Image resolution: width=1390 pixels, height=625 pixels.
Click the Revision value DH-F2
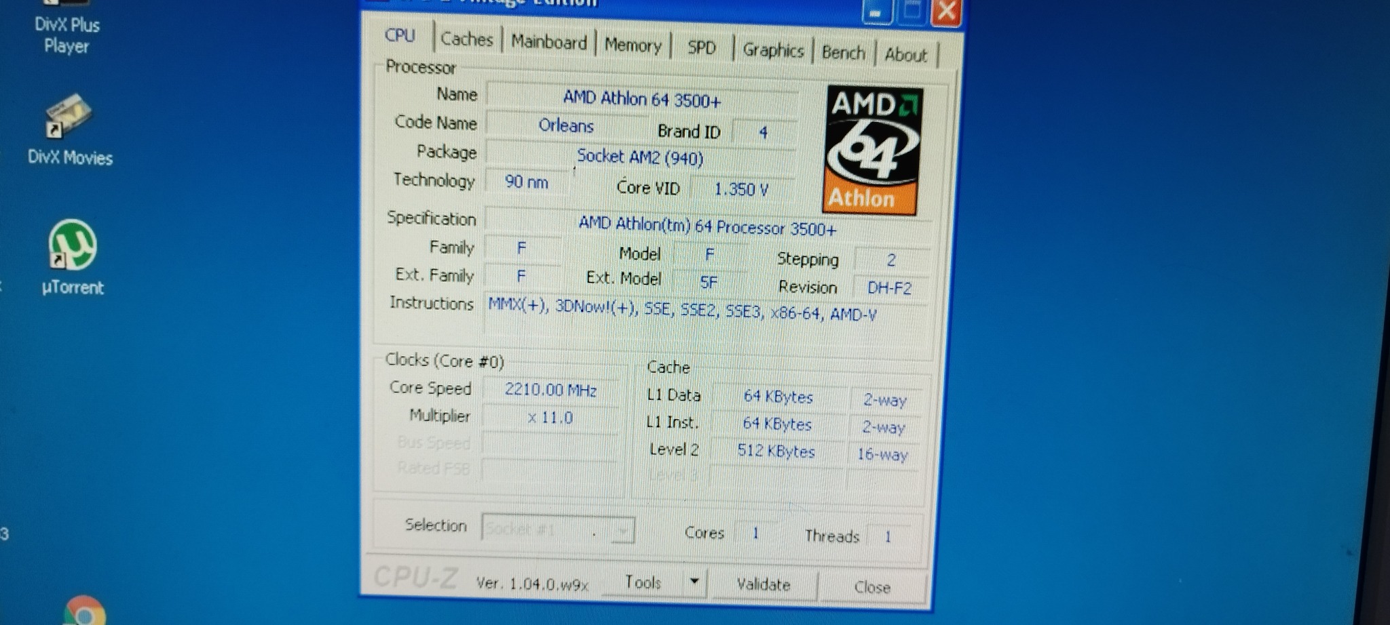889,288
